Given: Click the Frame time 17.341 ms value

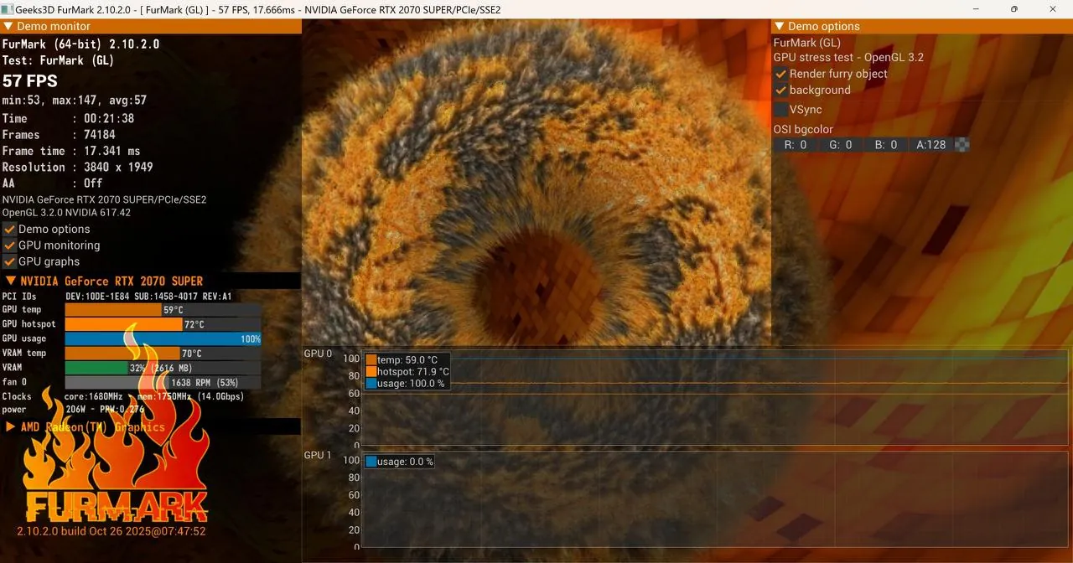Looking at the screenshot, I should tap(111, 151).
